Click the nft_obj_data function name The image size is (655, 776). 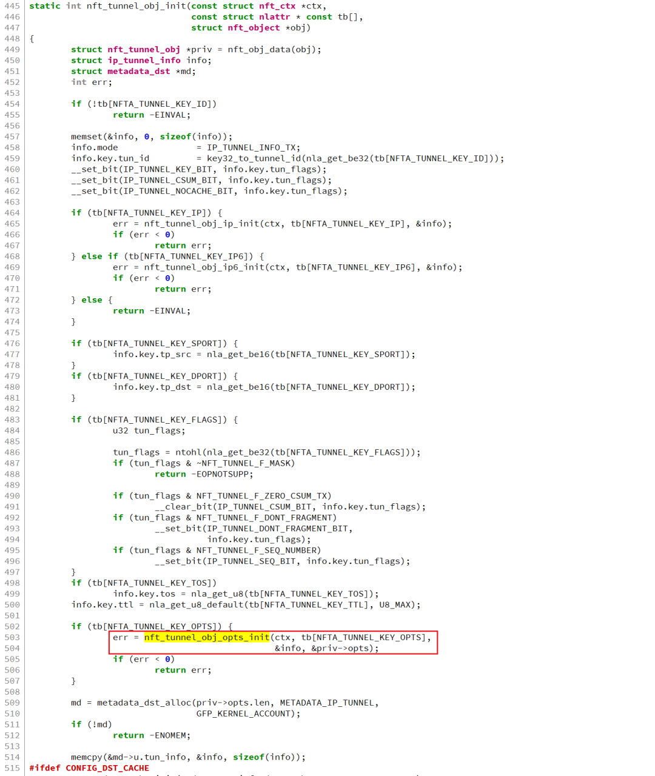[260, 49]
